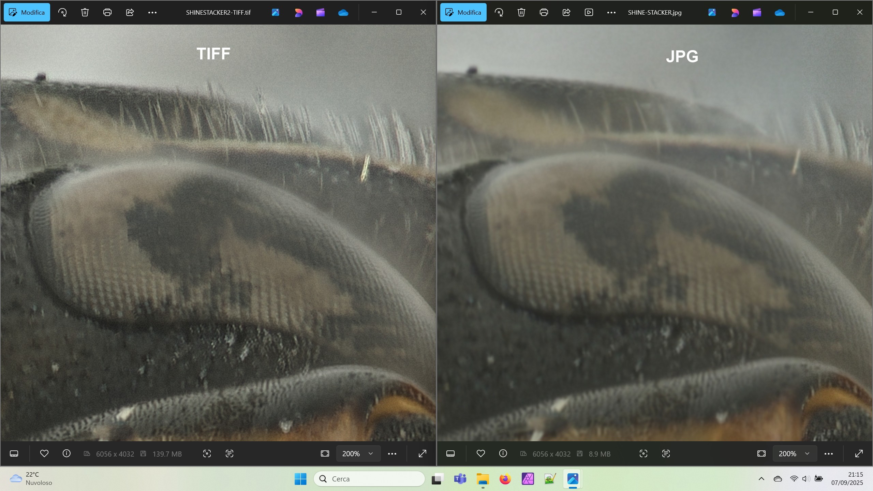873x491 pixels.
Task: Fit JPG image to window
Action: [x=761, y=453]
